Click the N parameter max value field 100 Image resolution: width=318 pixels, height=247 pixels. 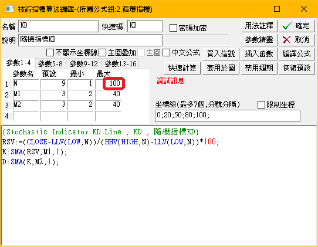pyautogui.click(x=109, y=83)
